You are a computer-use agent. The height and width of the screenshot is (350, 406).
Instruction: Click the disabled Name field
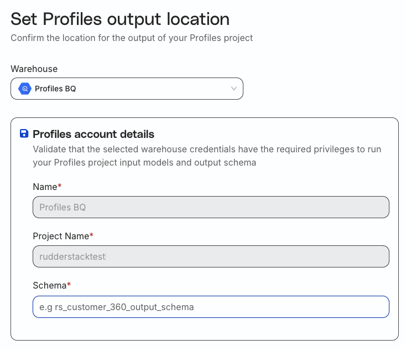[x=211, y=208]
